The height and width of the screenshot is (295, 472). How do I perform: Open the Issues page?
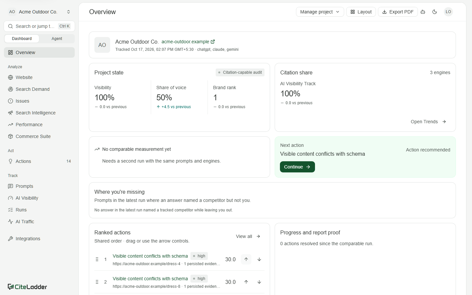pyautogui.click(x=39, y=101)
